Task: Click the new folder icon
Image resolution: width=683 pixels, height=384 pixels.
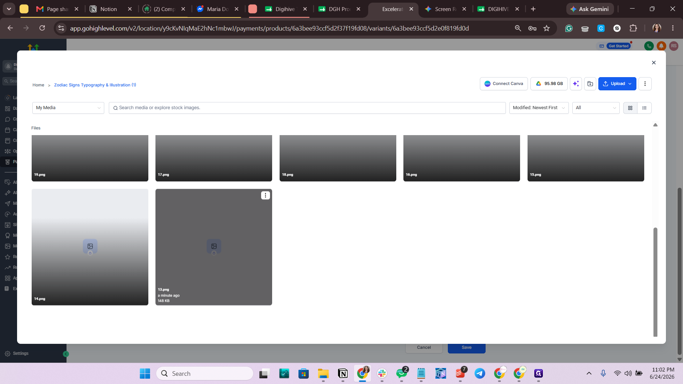Action: click(x=590, y=84)
